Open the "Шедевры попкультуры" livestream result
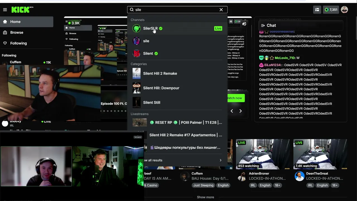The height and width of the screenshot is (201, 357). 186,148
